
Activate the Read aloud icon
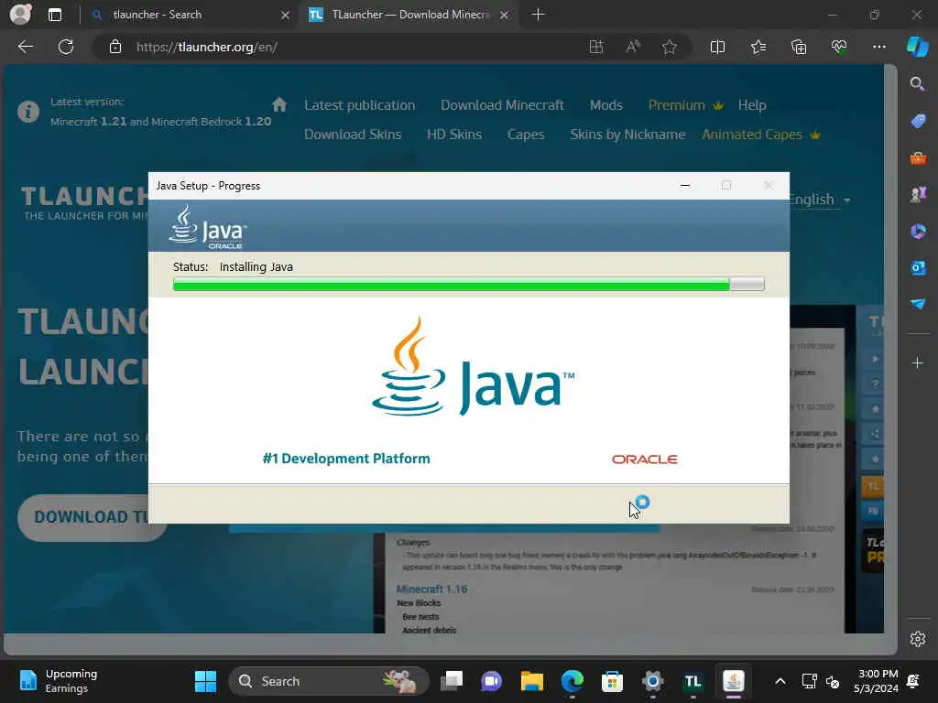click(633, 47)
